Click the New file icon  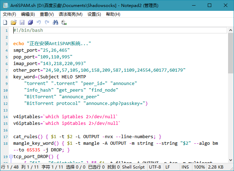[x=5, y=22]
